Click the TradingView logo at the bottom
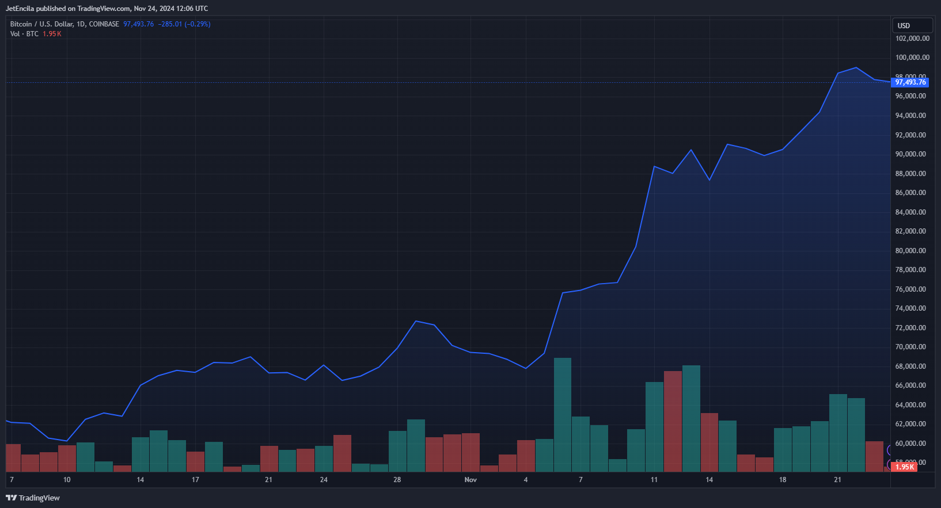 [x=33, y=498]
